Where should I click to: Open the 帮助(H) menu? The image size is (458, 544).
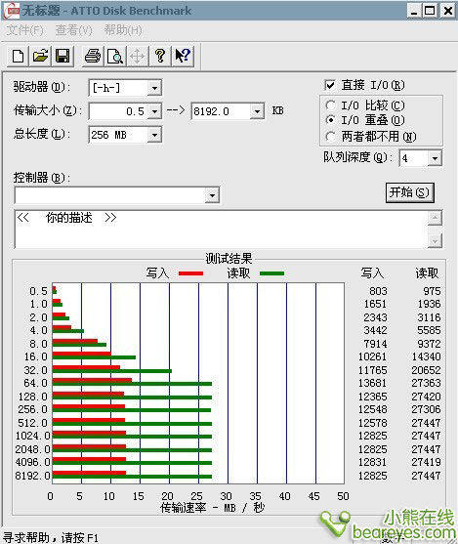point(123,30)
